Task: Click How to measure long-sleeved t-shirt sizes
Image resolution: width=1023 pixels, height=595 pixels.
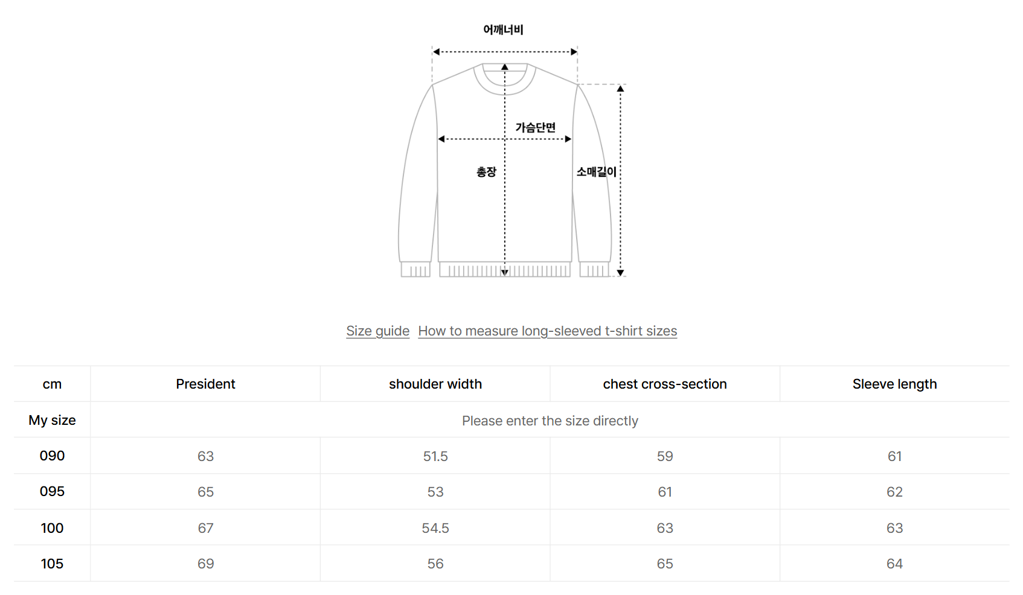Action: pyautogui.click(x=547, y=331)
